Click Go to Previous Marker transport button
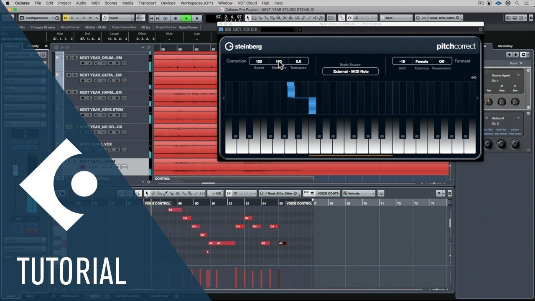The image size is (535, 301). point(151,18)
